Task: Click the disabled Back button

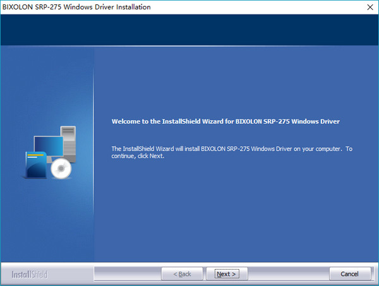Action: [x=182, y=273]
